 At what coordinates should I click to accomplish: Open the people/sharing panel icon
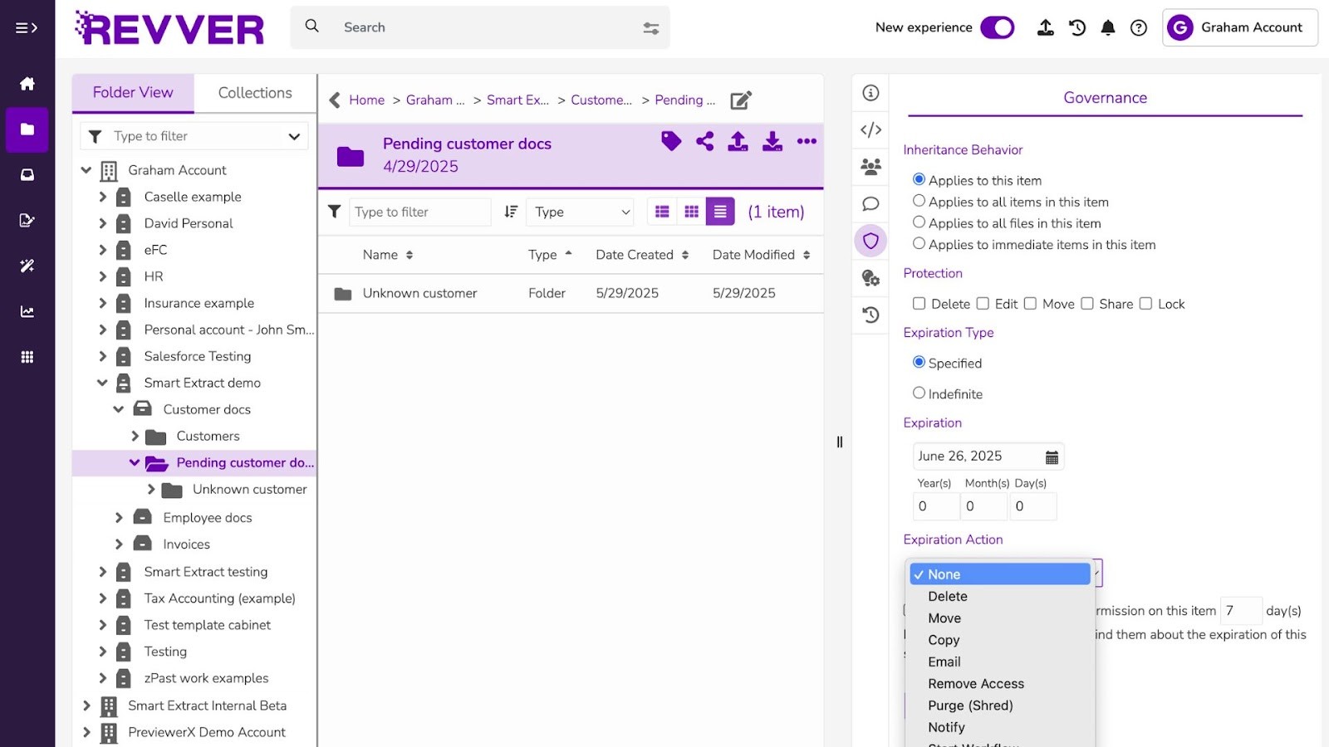(870, 166)
